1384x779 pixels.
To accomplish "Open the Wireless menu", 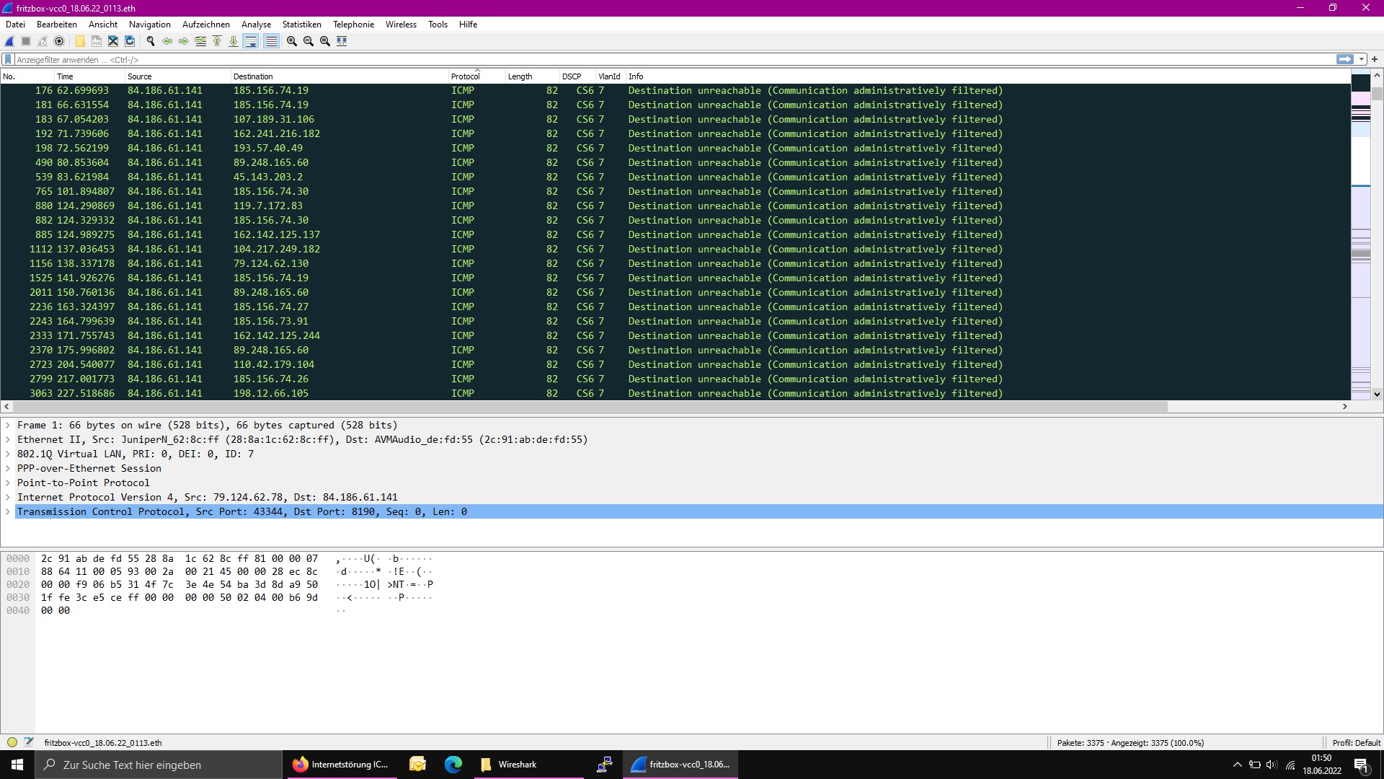I will coord(401,25).
